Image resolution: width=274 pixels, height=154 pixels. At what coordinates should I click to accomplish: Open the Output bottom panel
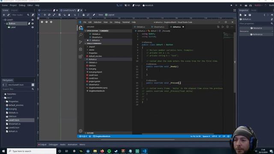(x=42, y=145)
